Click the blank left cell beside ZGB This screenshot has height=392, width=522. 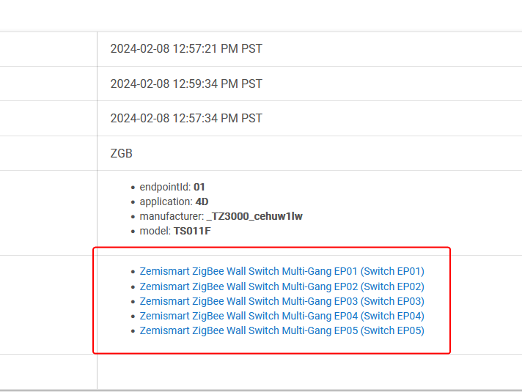[48, 153]
